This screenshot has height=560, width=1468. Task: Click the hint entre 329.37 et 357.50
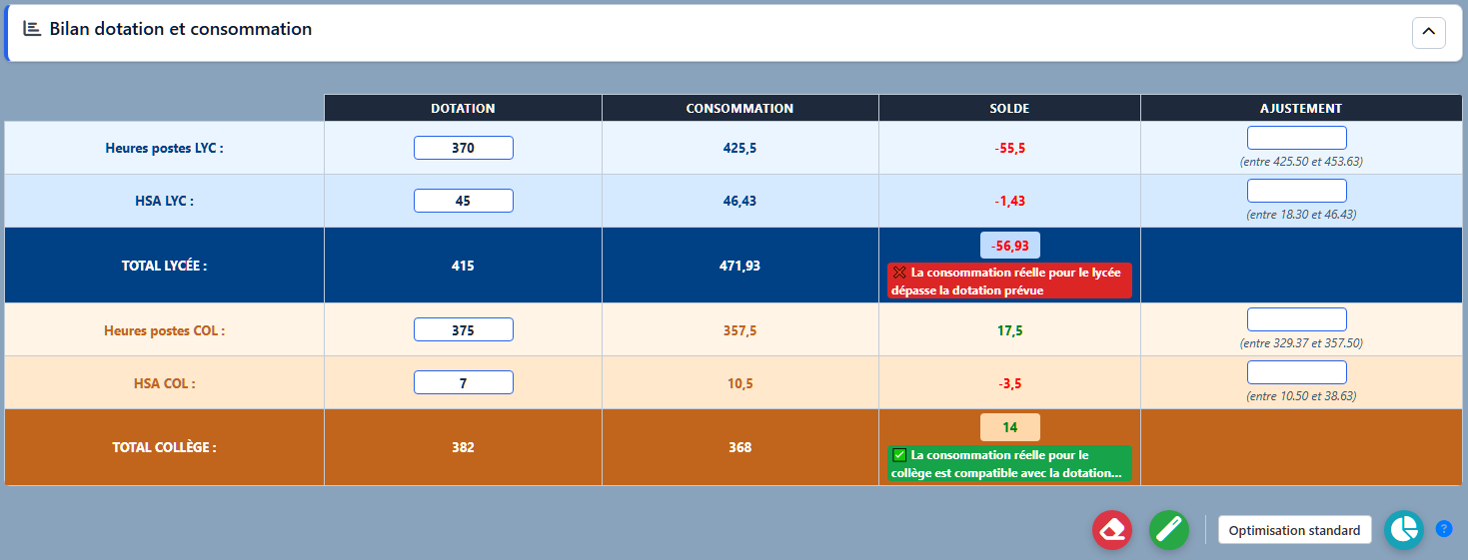(x=1301, y=343)
